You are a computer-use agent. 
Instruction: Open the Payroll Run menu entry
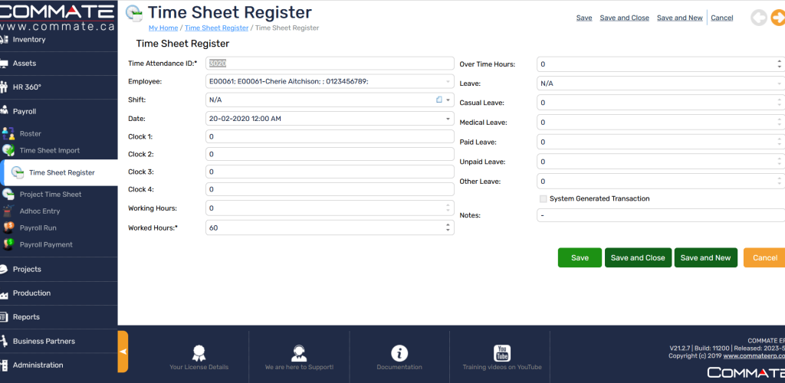click(38, 228)
